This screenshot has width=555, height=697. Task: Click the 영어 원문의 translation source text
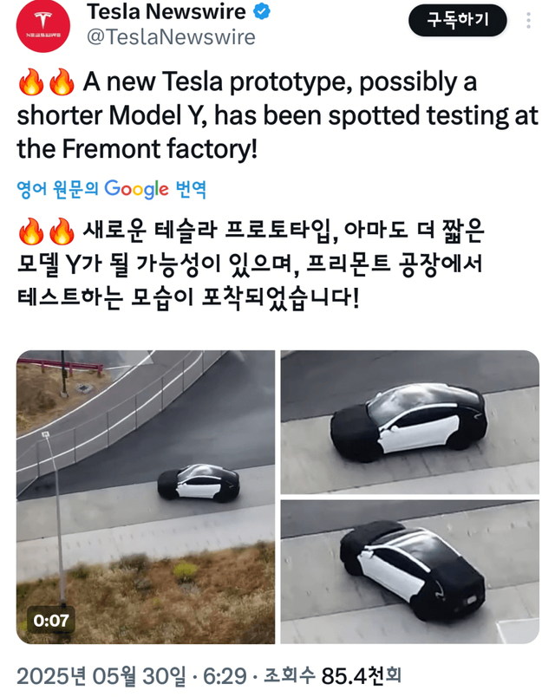click(x=57, y=189)
